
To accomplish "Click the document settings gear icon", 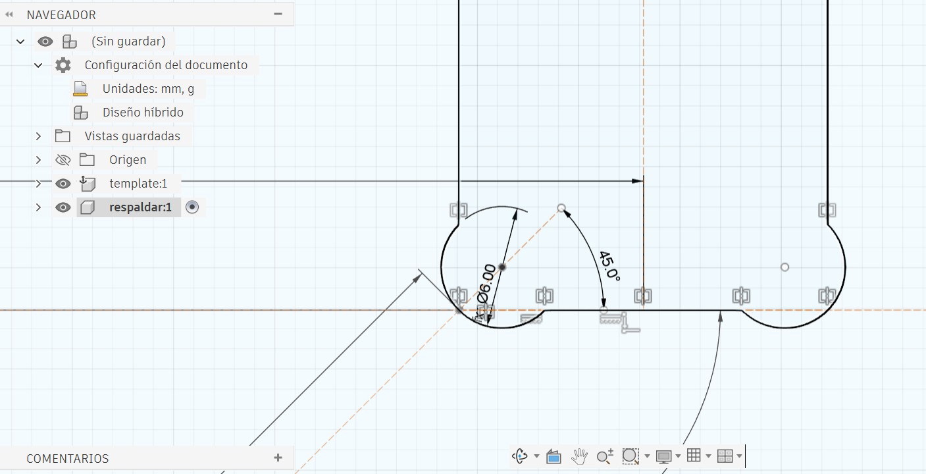I will pos(63,65).
